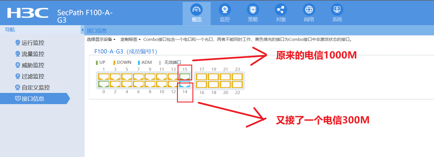The image size is (434, 157).
Task: Open 流量监控 in navigation
Action: [x=33, y=54]
